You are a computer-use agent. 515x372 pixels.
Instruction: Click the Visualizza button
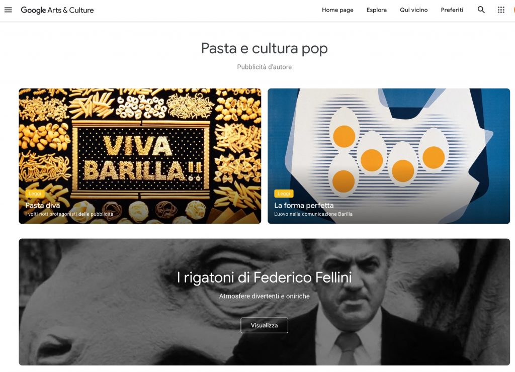(264, 325)
